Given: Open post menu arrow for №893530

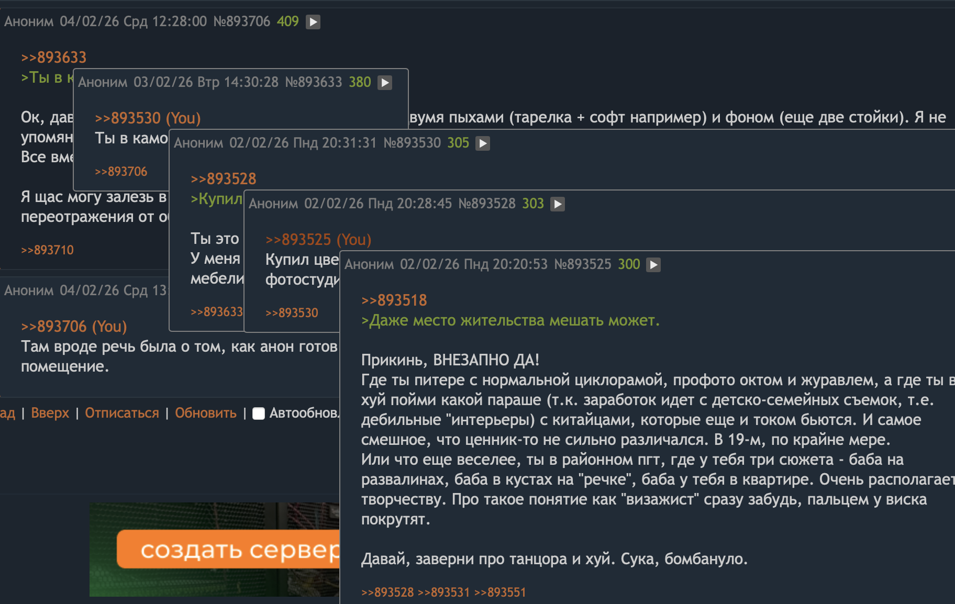Looking at the screenshot, I should pyautogui.click(x=483, y=143).
